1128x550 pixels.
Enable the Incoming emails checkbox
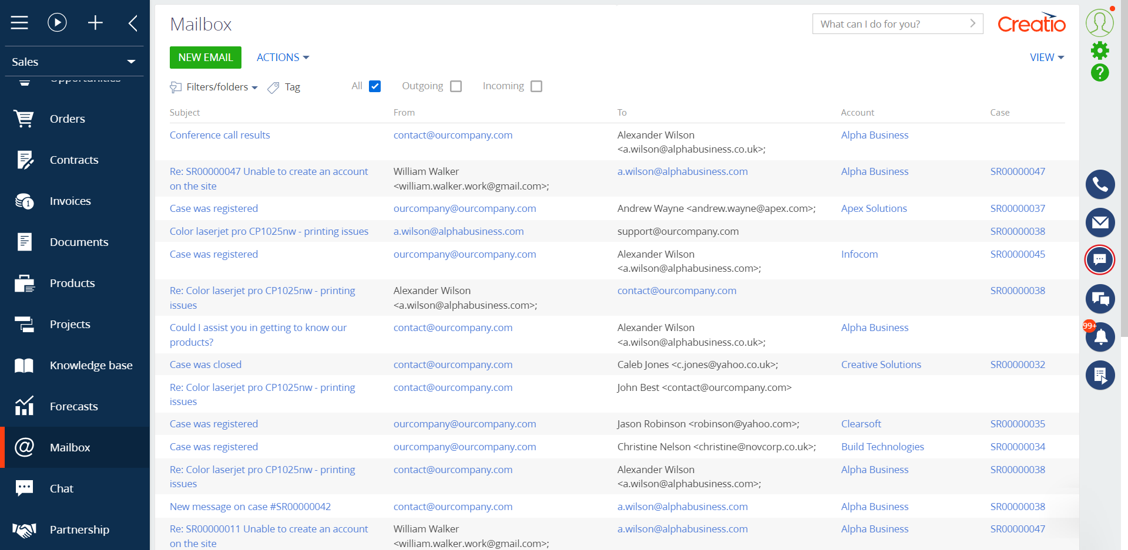536,86
